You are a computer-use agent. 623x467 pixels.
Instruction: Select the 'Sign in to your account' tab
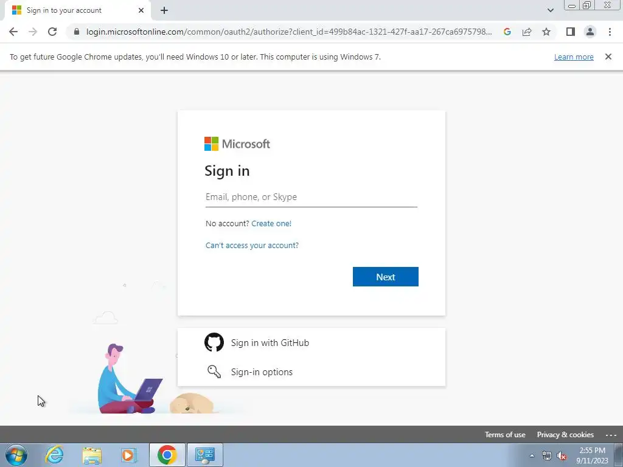click(77, 10)
